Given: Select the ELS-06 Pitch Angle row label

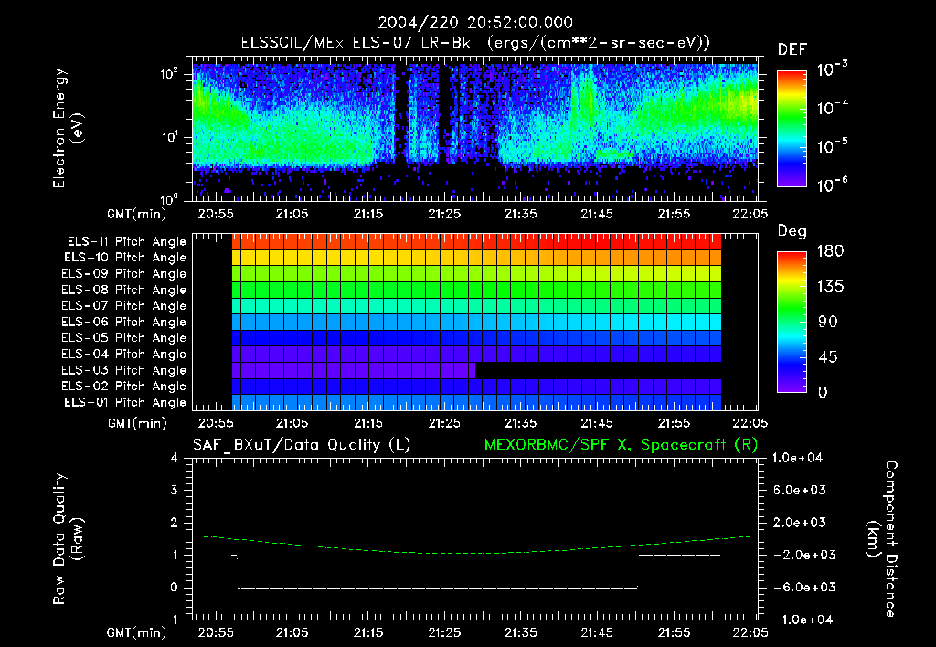Looking at the screenshot, I should pyautogui.click(x=123, y=322).
